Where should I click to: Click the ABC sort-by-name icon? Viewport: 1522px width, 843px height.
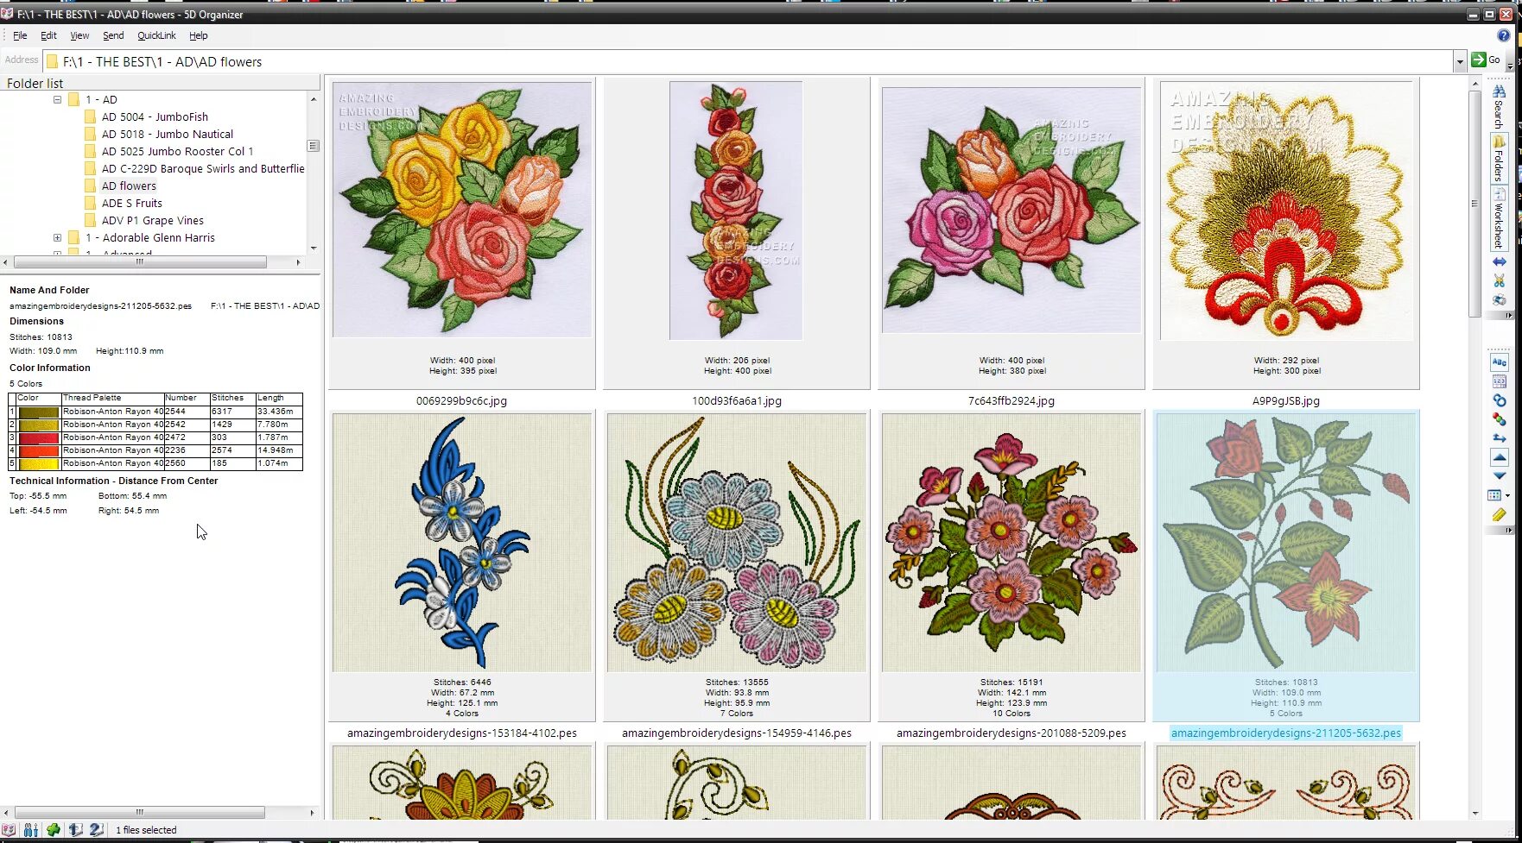[1499, 362]
